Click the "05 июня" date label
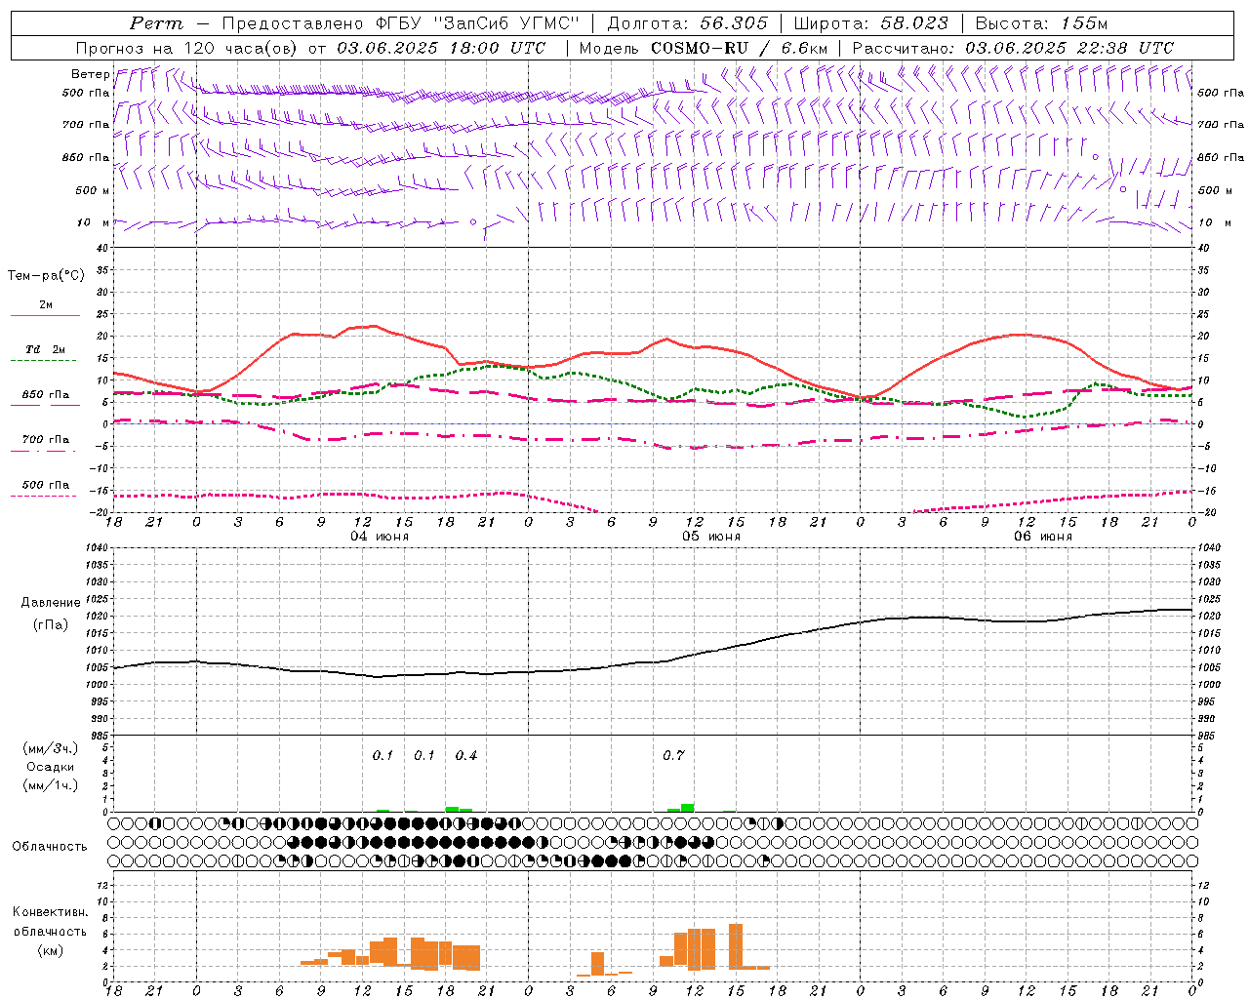1249x999 pixels. pos(710,537)
